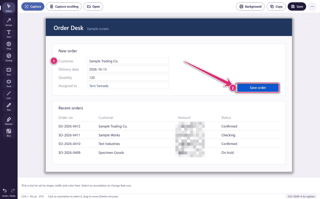This screenshot has width=320, height=199.
Task: Select the Box shape tool
Action: click(9, 72)
